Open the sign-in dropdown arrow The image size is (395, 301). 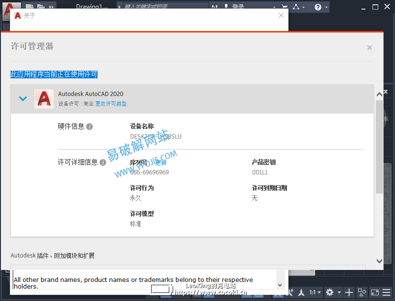(x=274, y=7)
